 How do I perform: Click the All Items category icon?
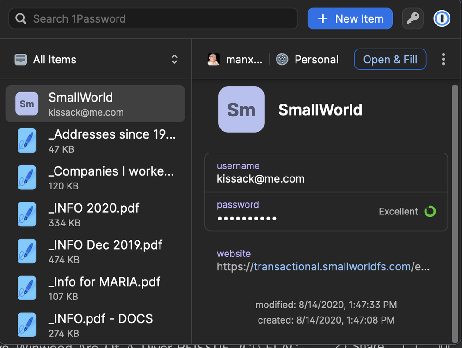pyautogui.click(x=21, y=60)
